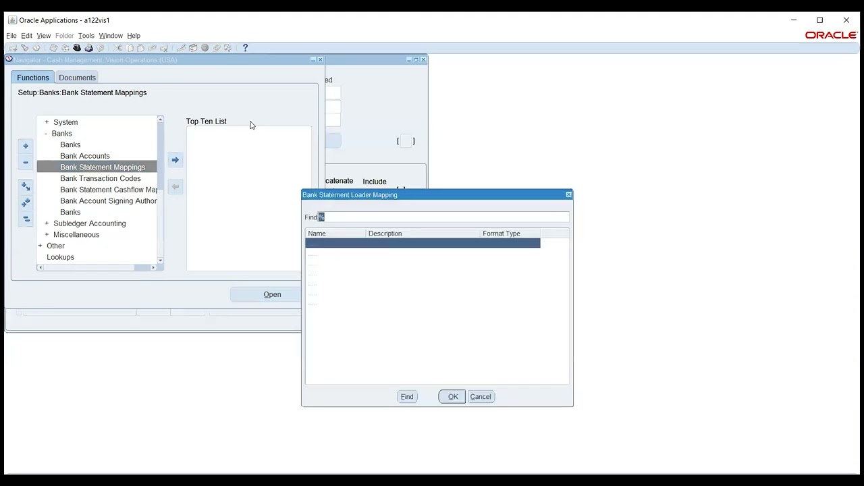Click the tree horizontal scrollbar right arrow
This screenshot has height=486, width=864.
point(153,268)
